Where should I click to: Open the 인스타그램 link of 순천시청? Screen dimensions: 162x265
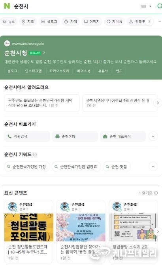[x=34, y=71]
